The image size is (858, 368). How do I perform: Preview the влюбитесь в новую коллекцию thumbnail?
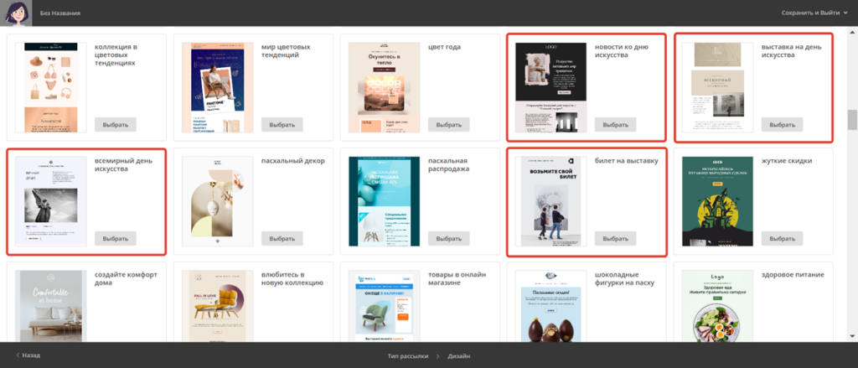click(217, 306)
